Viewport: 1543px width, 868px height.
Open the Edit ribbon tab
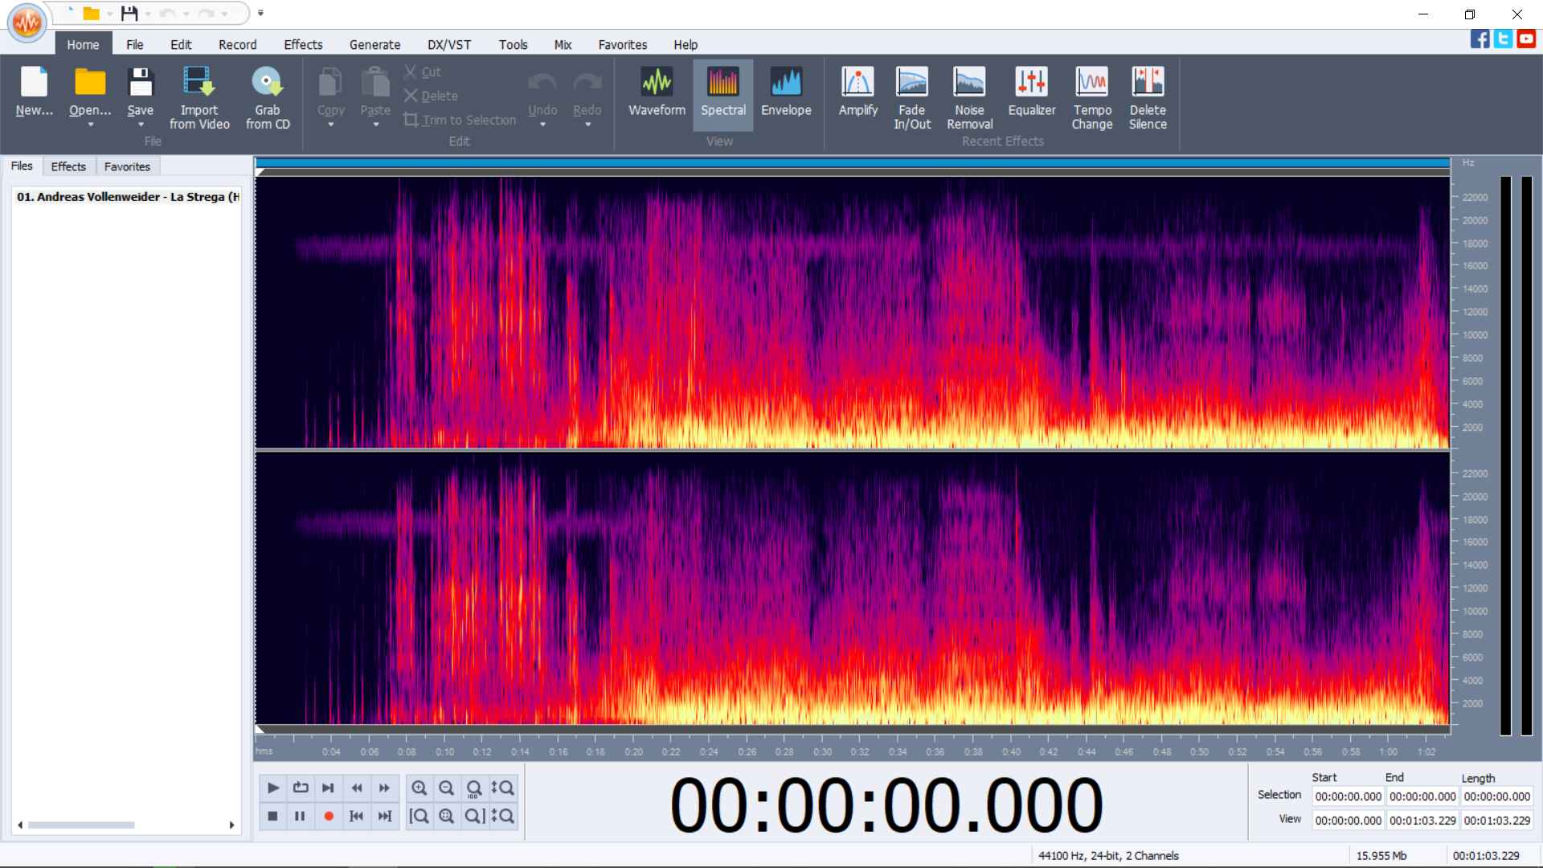181,45
